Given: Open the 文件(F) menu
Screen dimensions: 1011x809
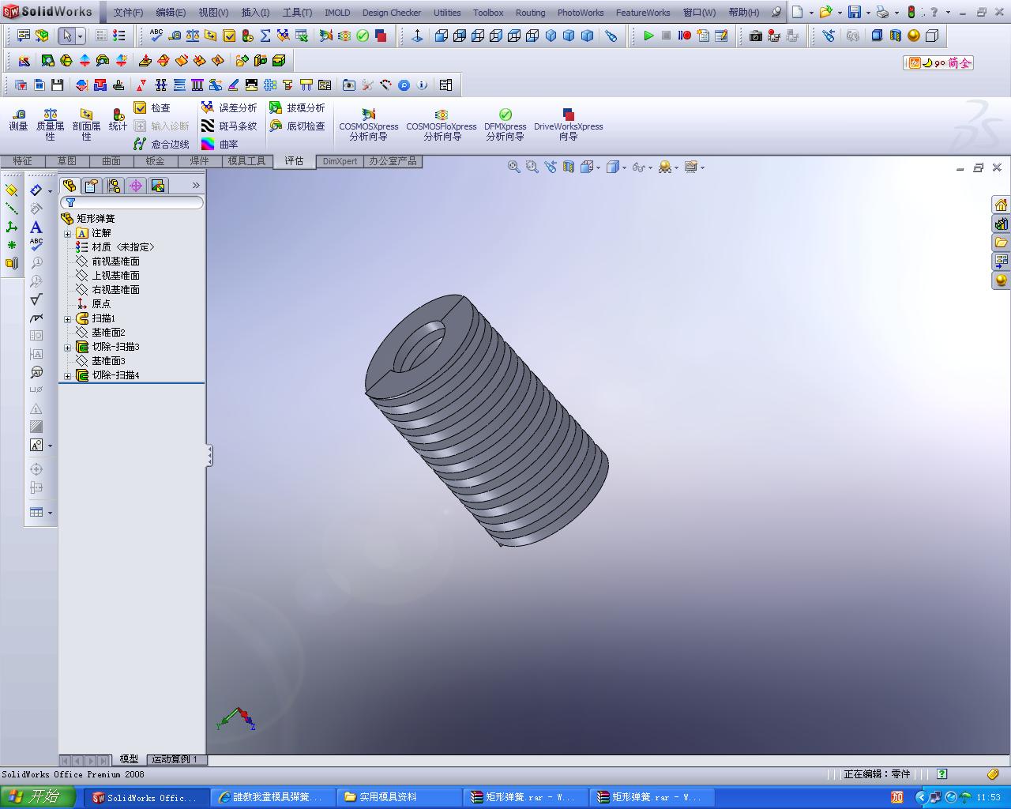Looking at the screenshot, I should 128,13.
